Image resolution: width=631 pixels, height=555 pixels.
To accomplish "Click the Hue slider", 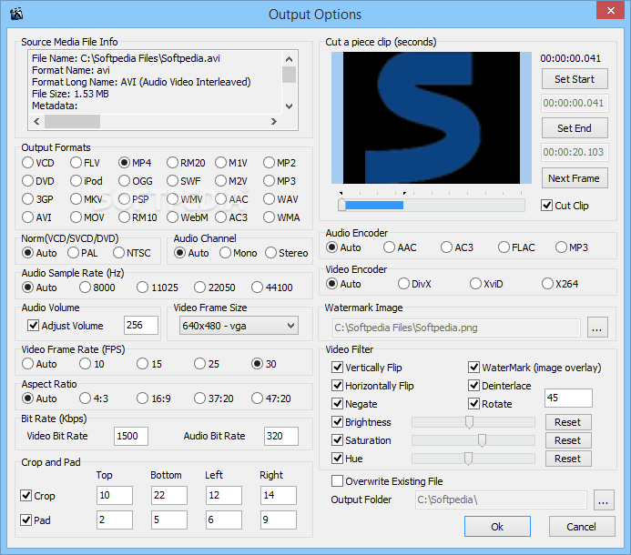I will (473, 459).
